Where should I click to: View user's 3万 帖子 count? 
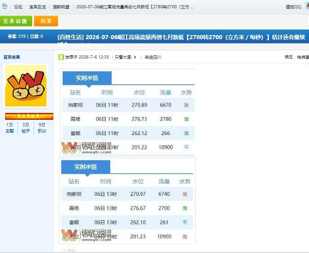coord(26,128)
